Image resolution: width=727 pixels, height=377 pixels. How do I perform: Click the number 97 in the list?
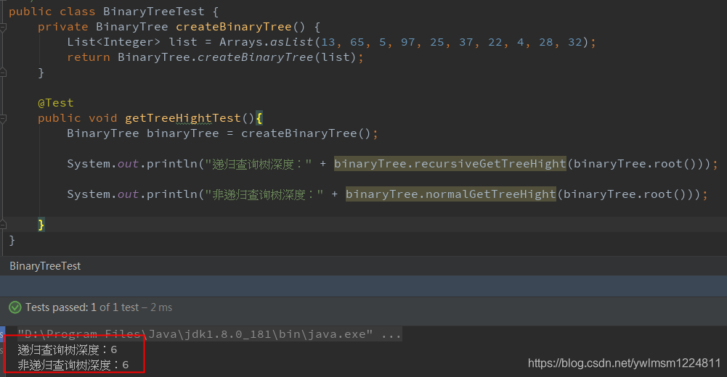[x=408, y=42]
